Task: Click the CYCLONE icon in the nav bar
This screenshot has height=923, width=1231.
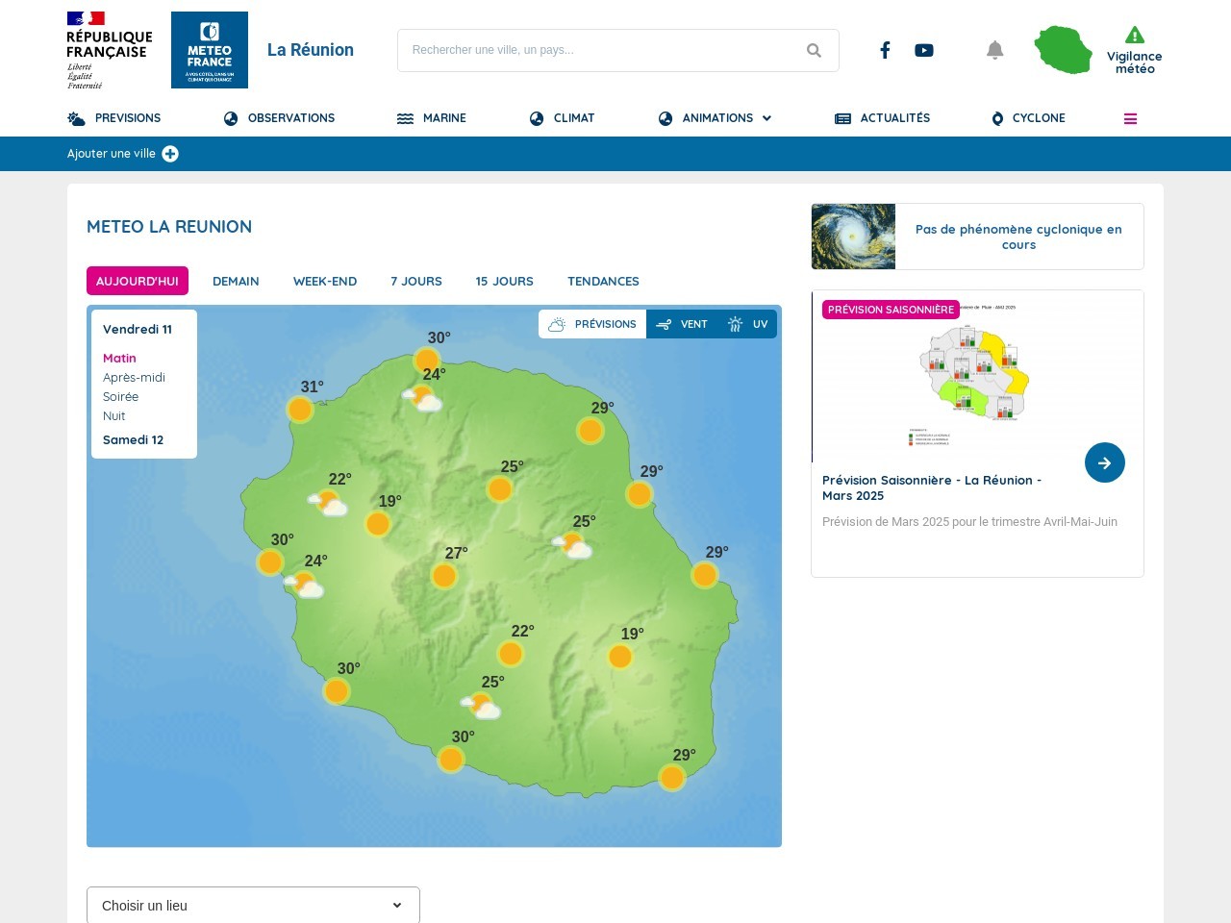Action: coord(997,118)
